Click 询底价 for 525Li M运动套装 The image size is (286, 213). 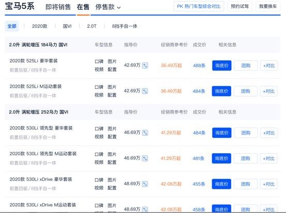[x=221, y=91]
